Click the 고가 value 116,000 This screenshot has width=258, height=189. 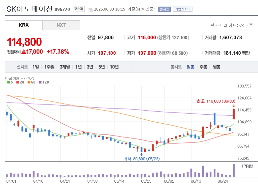pyautogui.click(x=147, y=38)
